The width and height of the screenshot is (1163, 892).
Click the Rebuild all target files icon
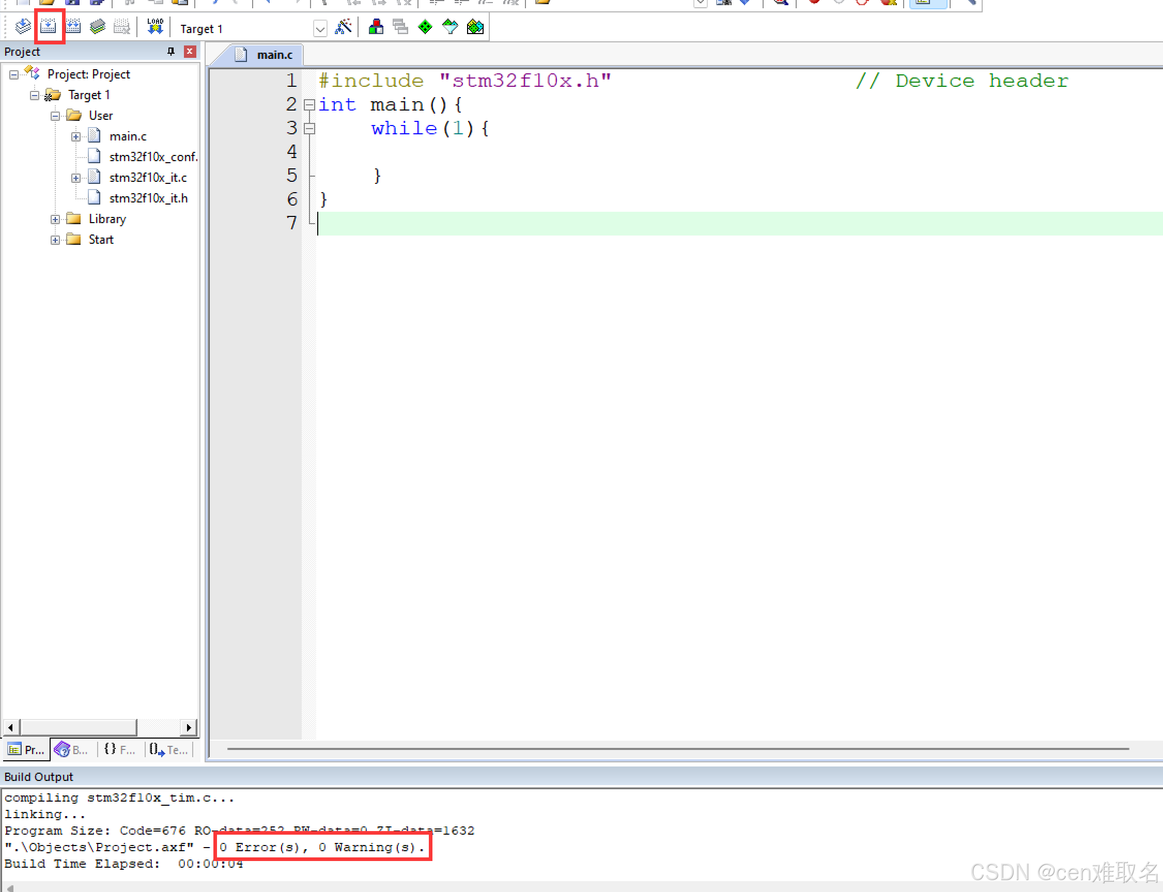(73, 26)
